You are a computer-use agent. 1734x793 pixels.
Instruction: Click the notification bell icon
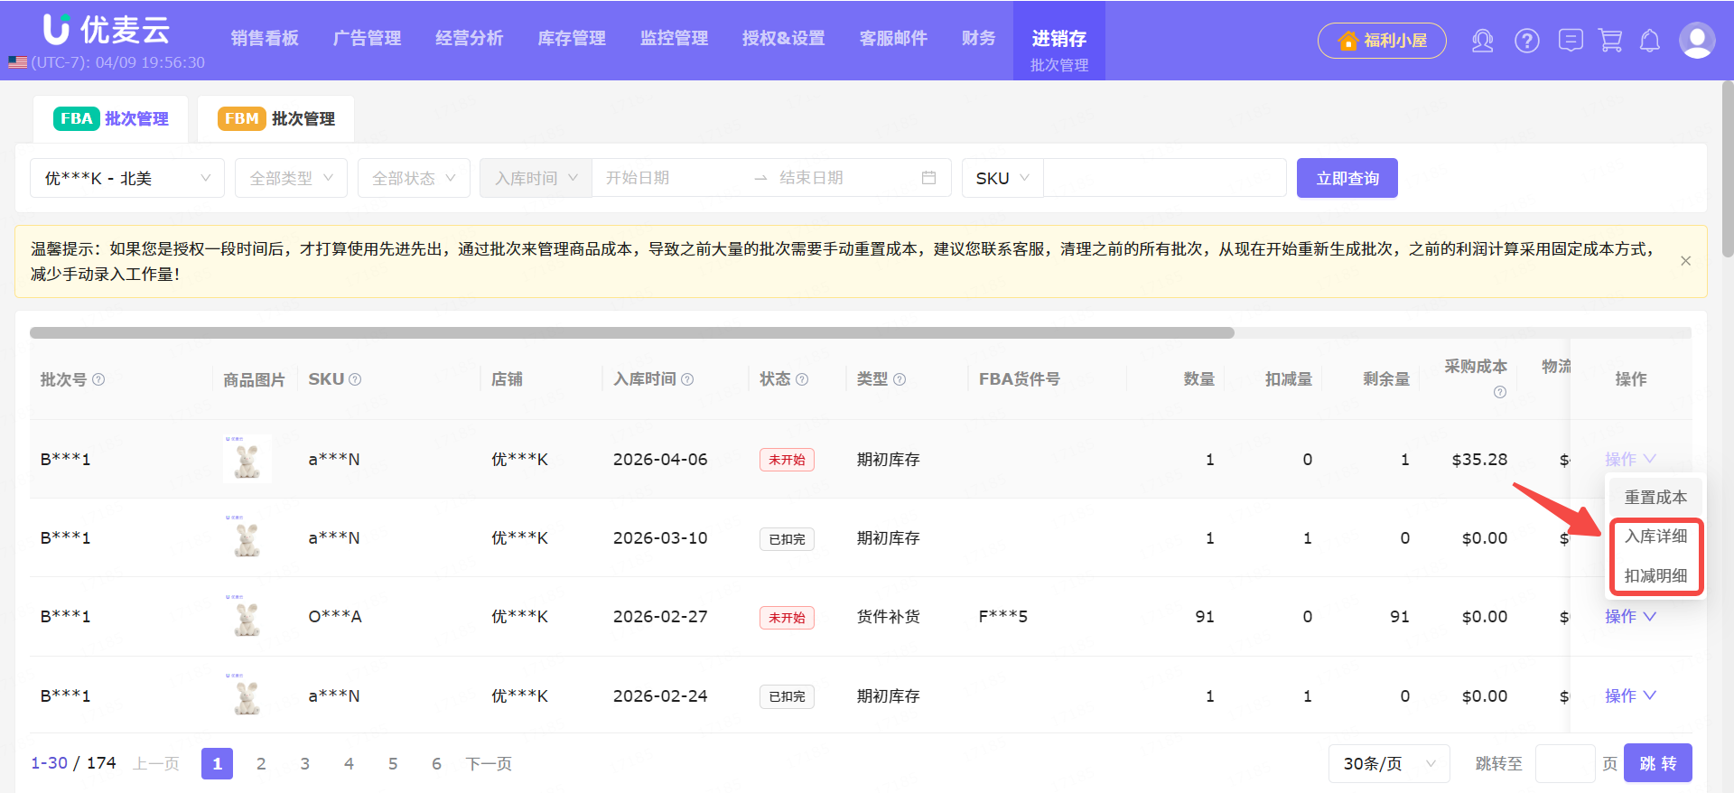(1650, 41)
